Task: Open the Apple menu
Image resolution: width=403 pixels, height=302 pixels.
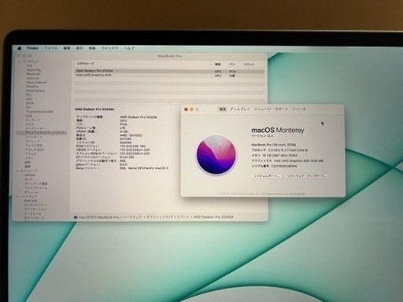Action: [x=20, y=48]
